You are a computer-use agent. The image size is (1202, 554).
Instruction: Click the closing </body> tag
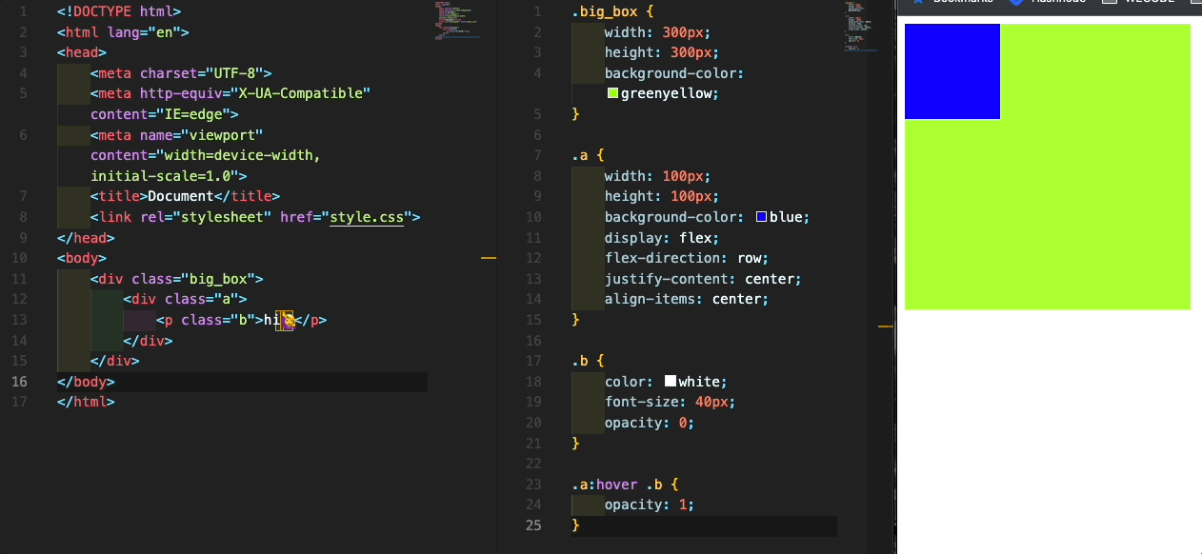pos(86,382)
